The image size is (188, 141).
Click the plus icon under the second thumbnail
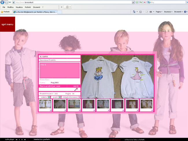pyautogui.click(x=65, y=110)
